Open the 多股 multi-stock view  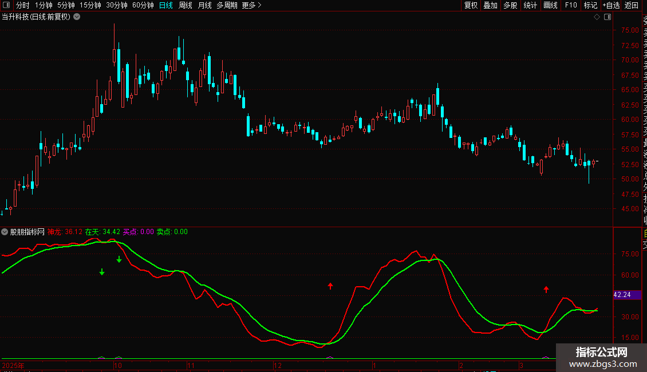(x=510, y=5)
